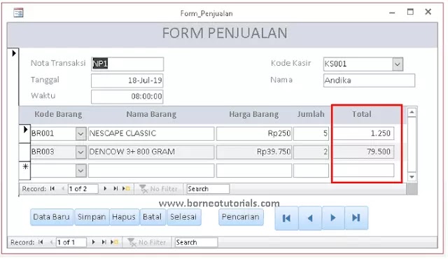Click main form new blank record icon
The width and height of the screenshot is (448, 259).
(114, 242)
